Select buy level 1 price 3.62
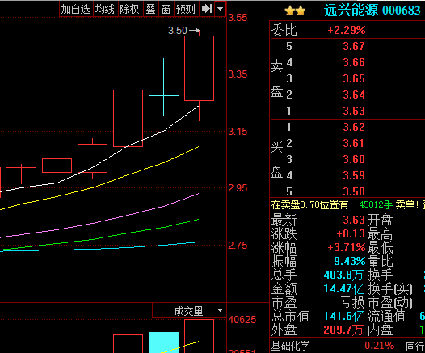Screen dimensions: 425x353 (354, 127)
